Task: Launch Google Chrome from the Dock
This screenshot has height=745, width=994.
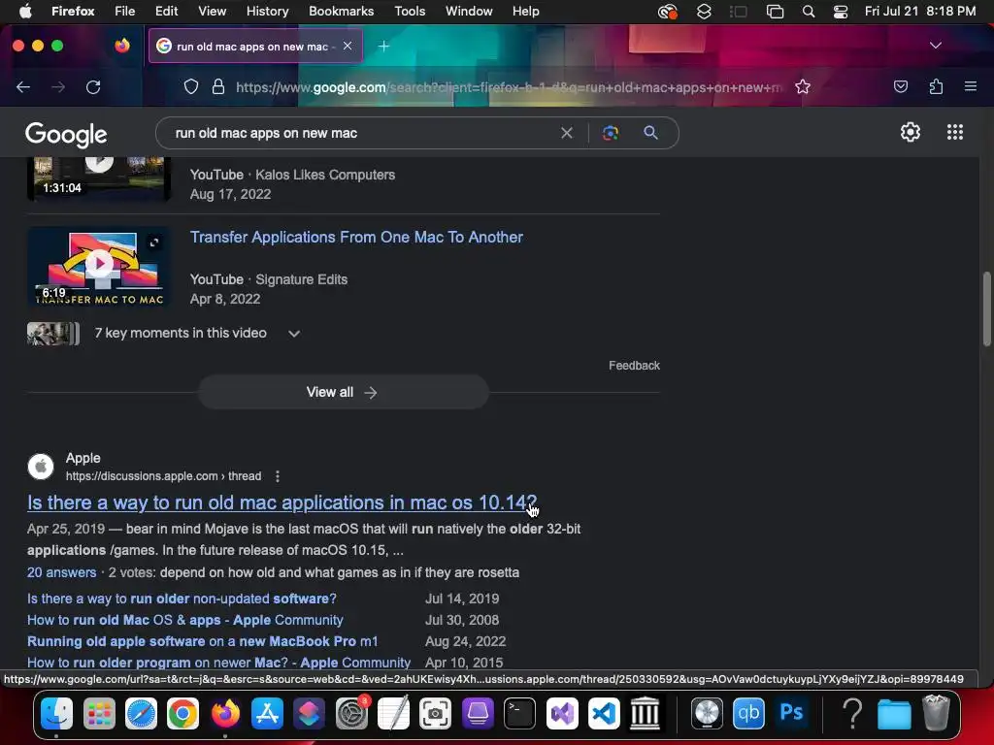Action: coord(182,713)
